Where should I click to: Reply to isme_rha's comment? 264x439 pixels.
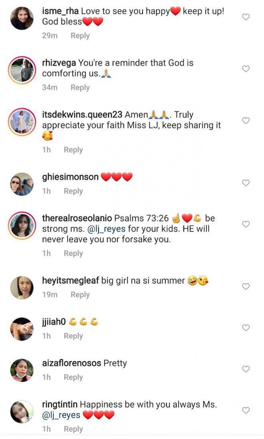80,36
